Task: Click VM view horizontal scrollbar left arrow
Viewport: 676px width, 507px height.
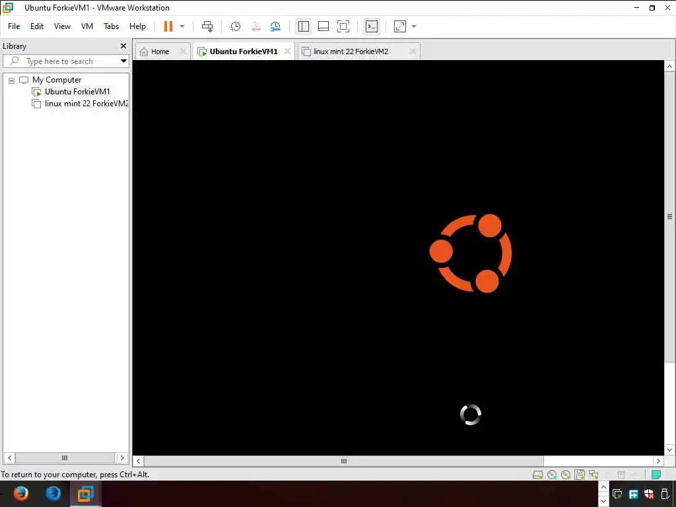Action: click(139, 461)
